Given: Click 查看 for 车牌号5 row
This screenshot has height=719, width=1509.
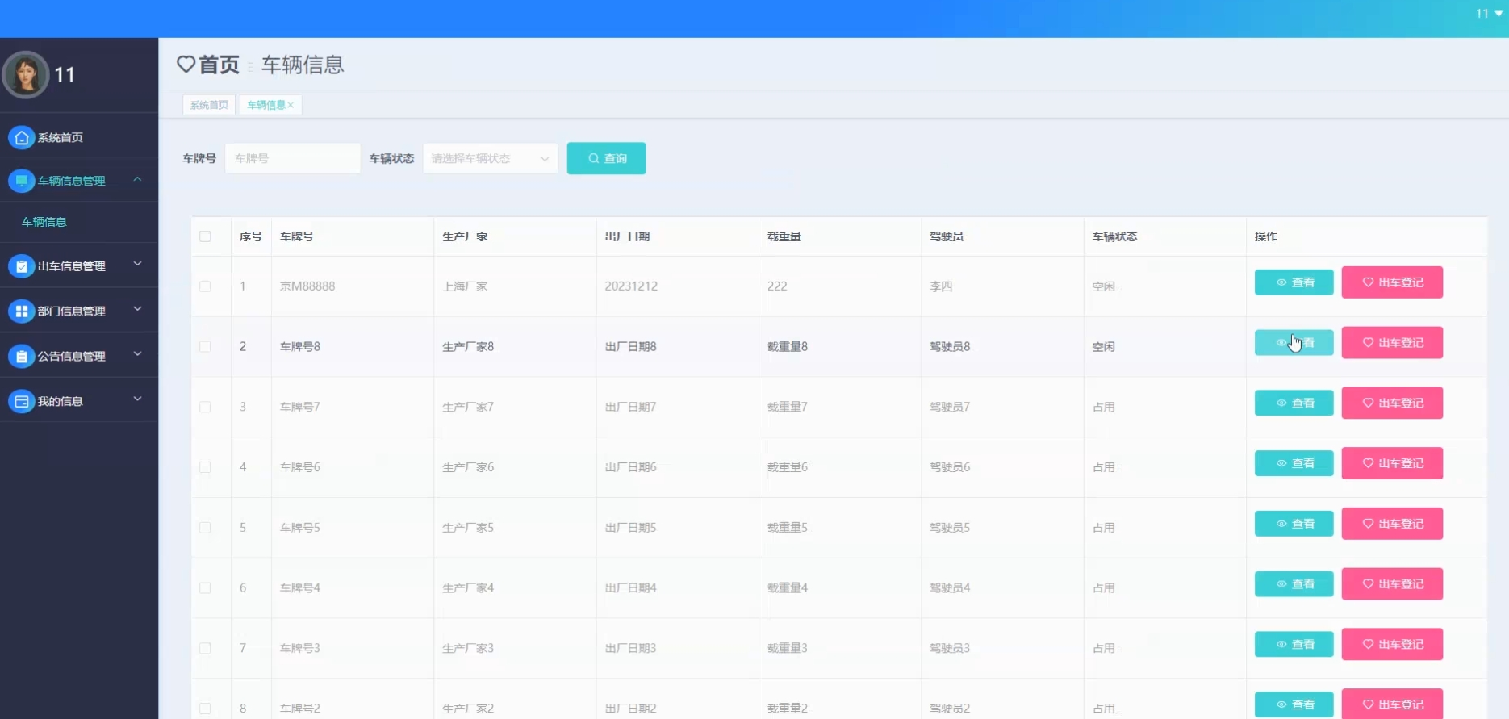Looking at the screenshot, I should tap(1294, 524).
